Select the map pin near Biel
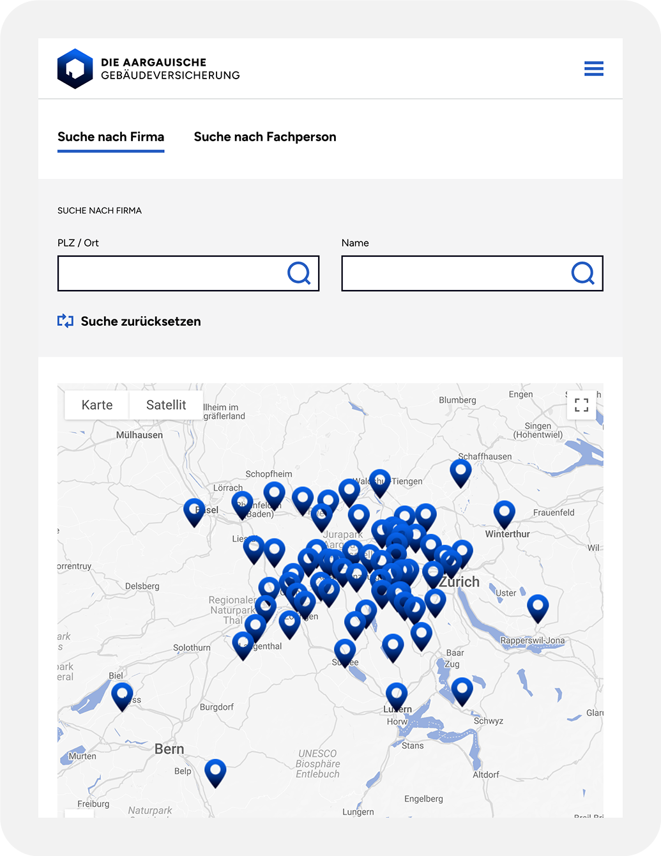The width and height of the screenshot is (661, 856). tap(122, 694)
